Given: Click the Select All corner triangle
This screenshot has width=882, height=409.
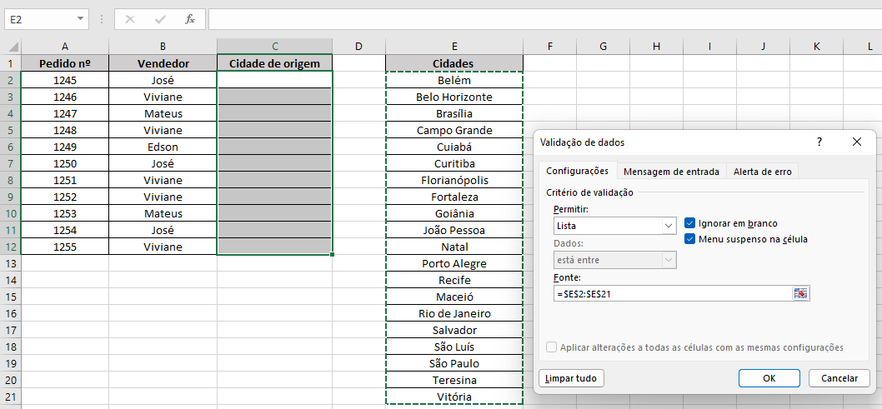Looking at the screenshot, I should (x=11, y=47).
